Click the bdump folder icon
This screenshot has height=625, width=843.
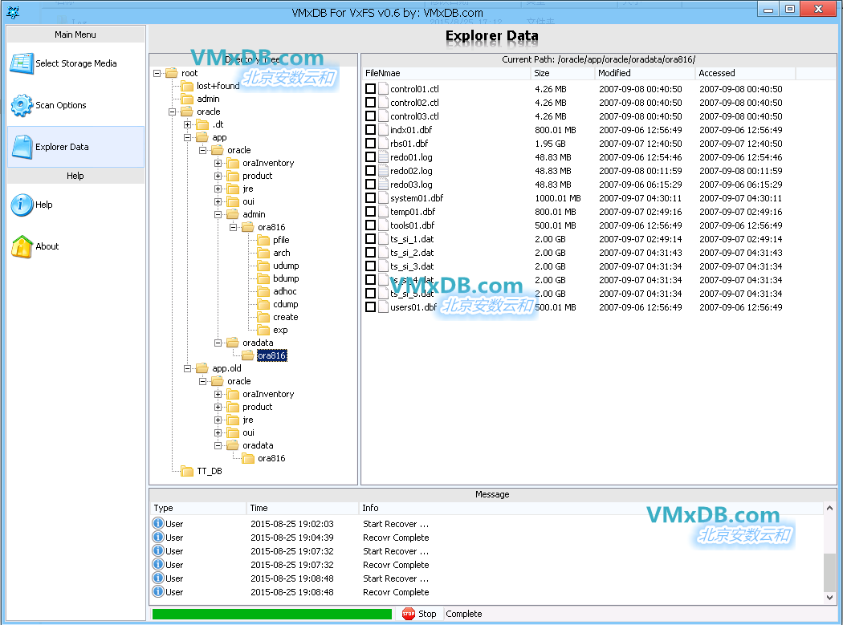[x=263, y=278]
